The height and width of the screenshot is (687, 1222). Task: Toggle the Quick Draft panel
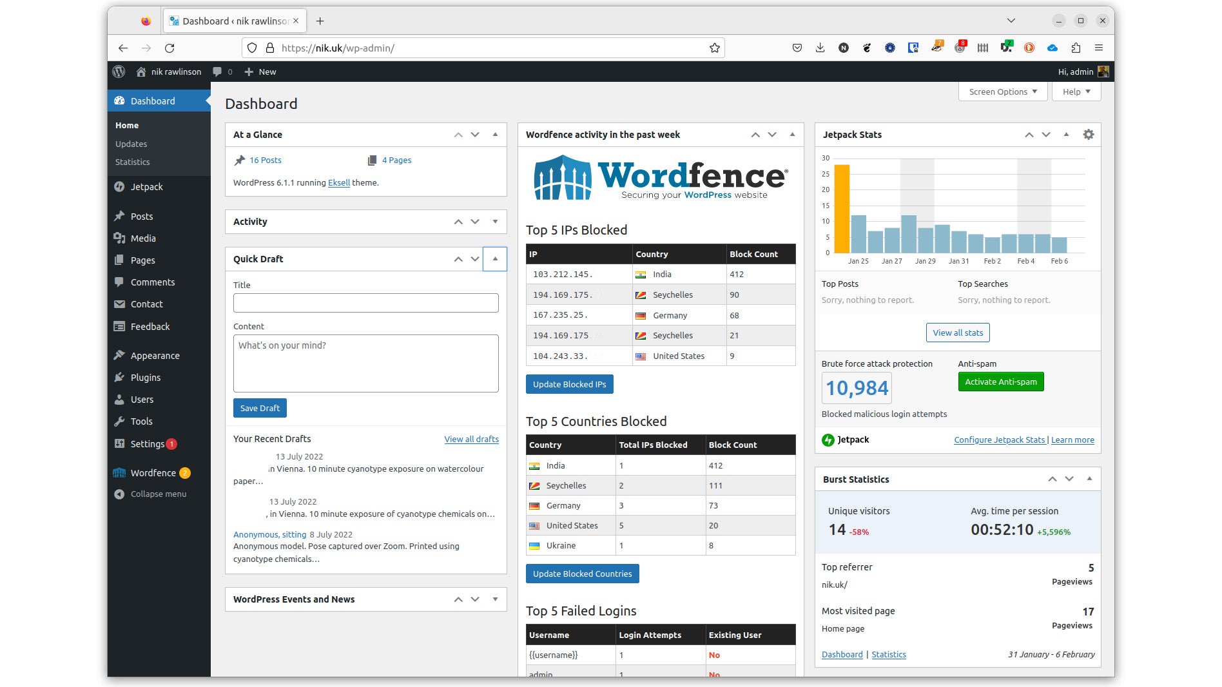click(x=495, y=259)
